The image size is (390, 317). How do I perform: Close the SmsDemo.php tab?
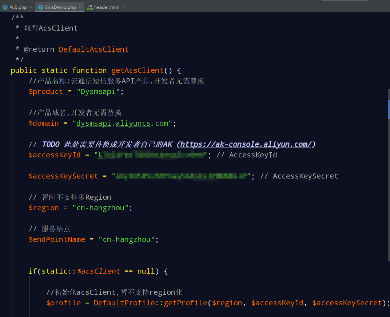pyautogui.click(x=80, y=7)
